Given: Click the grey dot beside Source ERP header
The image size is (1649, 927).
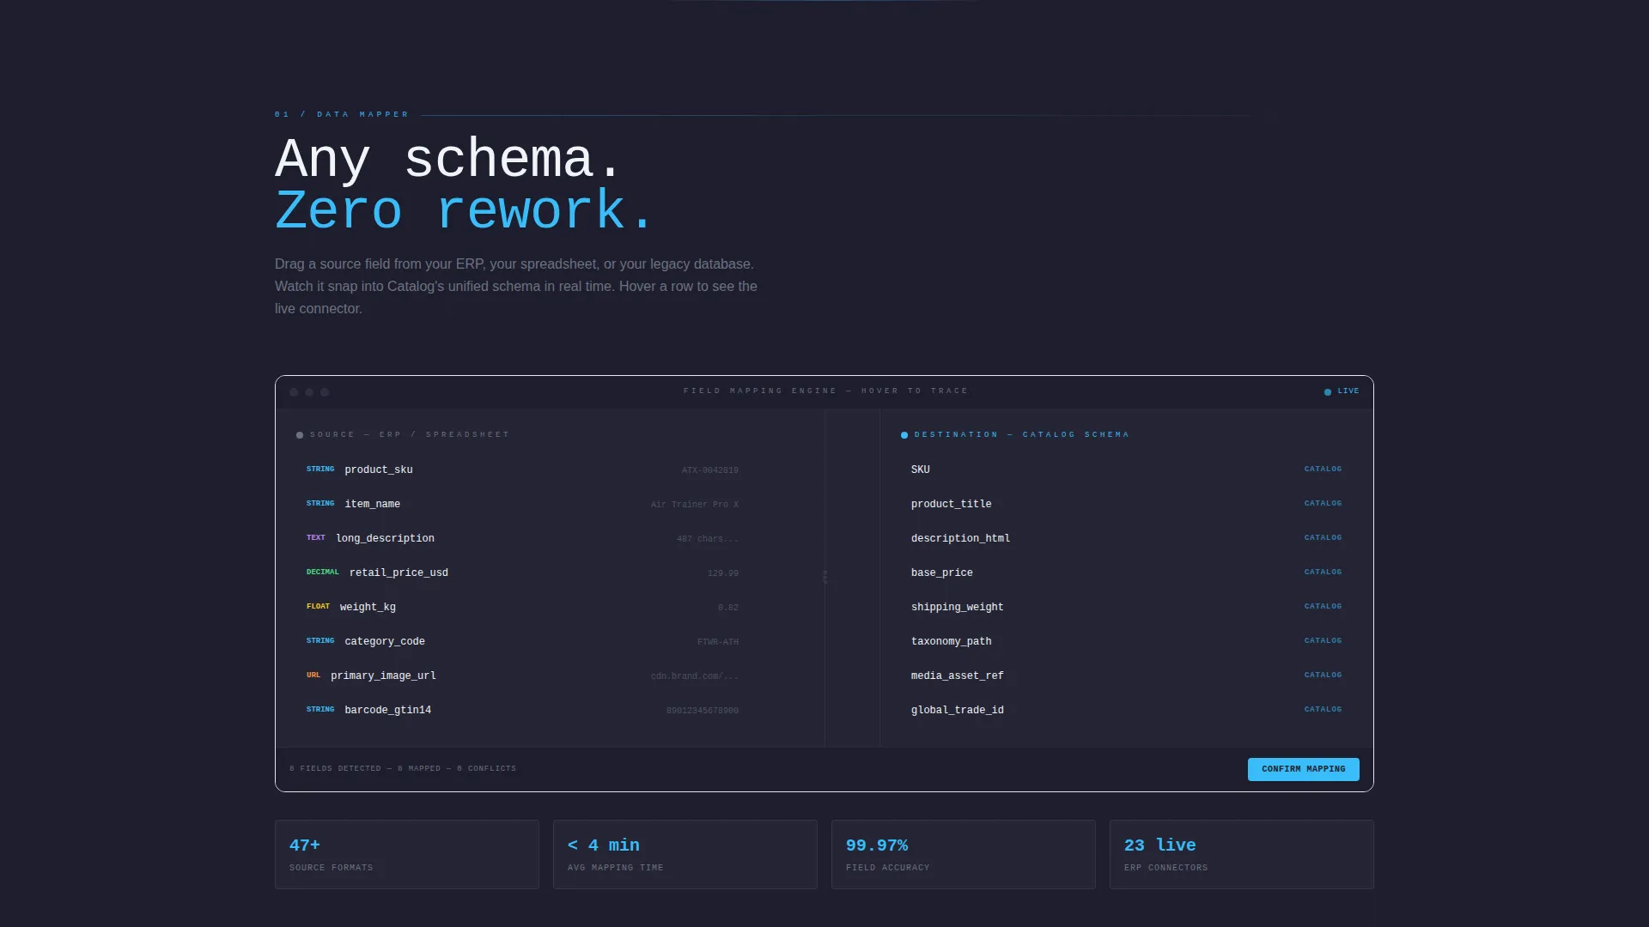Looking at the screenshot, I should [300, 435].
